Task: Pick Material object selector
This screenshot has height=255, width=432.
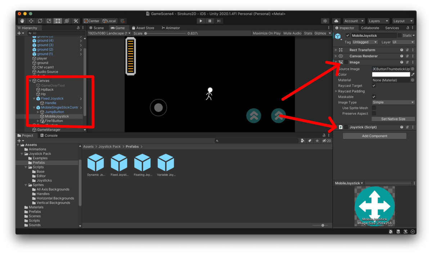Action: pyautogui.click(x=413, y=80)
